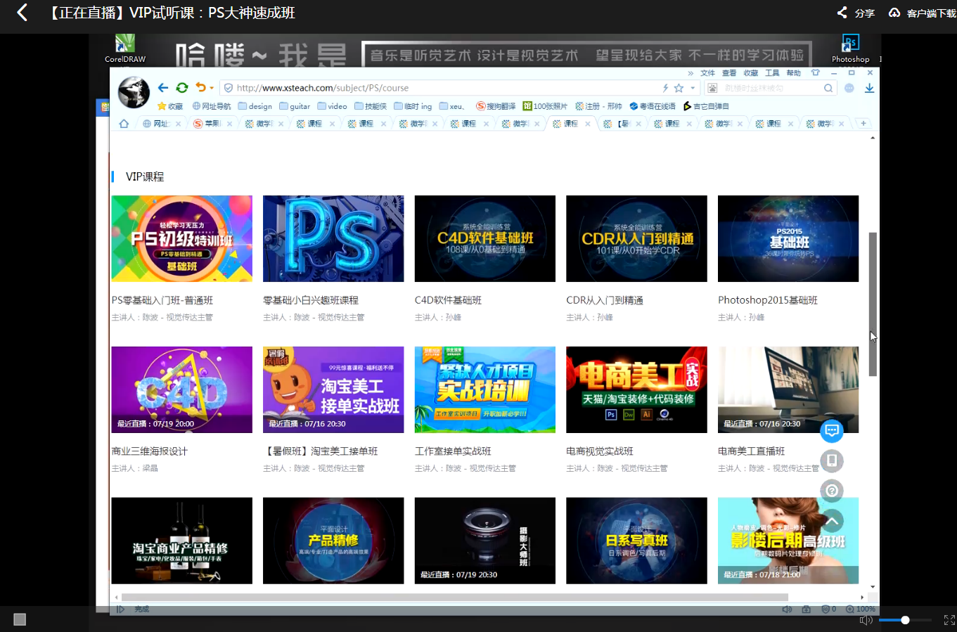Switch to the 【暑 tab
Screen dimensions: 957x632
[622, 124]
